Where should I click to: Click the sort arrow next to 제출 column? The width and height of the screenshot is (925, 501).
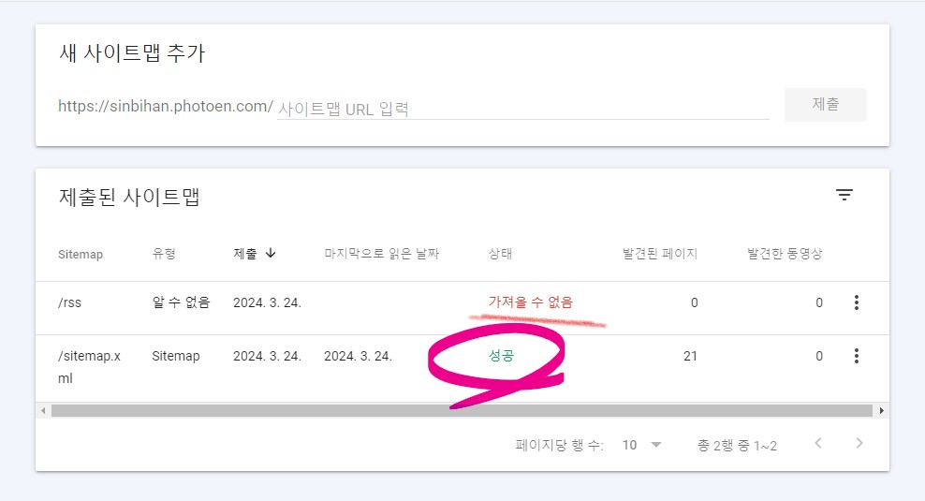click(271, 253)
